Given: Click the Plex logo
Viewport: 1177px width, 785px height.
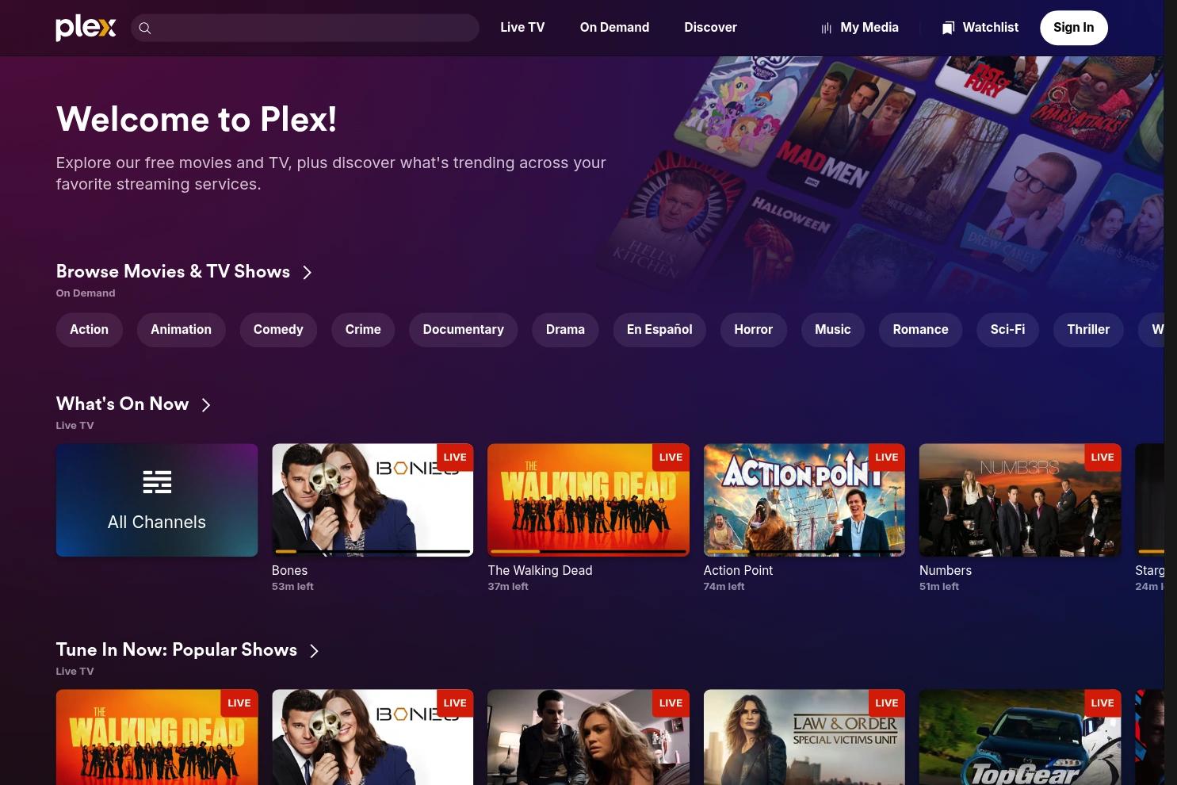Looking at the screenshot, I should pos(86,28).
